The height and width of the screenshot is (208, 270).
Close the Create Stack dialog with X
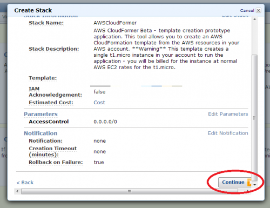(259, 10)
